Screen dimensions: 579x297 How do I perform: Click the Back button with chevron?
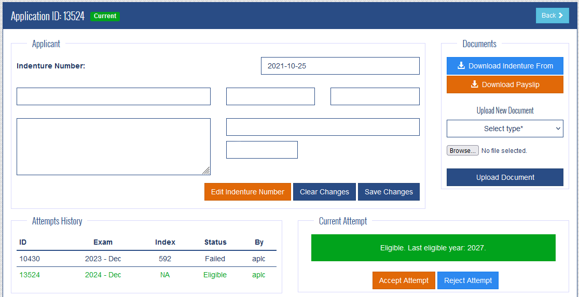(x=552, y=16)
